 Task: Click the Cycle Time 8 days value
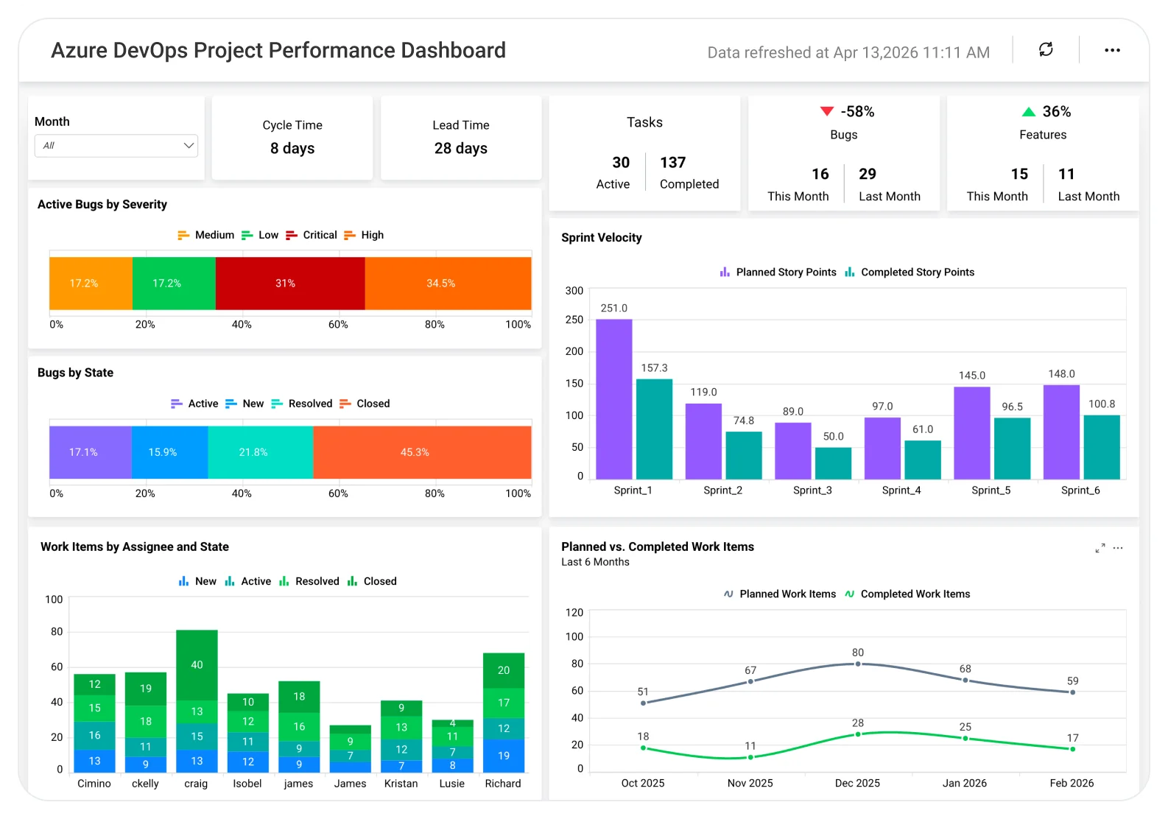point(292,149)
